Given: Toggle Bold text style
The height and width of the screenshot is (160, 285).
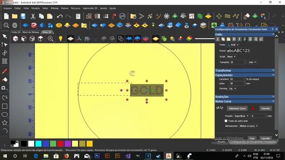Looking at the screenshot, I should [x=234, y=39].
